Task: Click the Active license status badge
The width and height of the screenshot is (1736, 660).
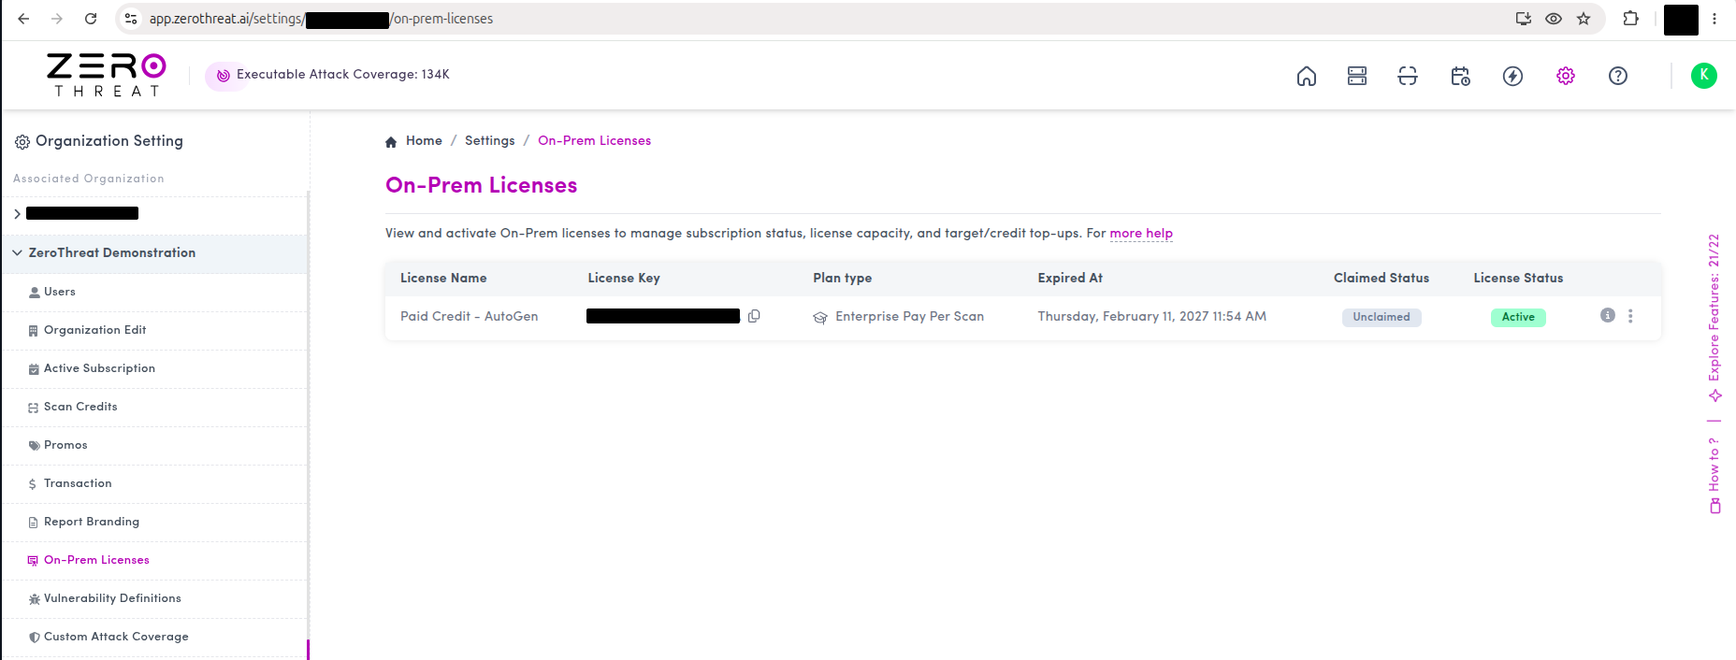Action: point(1518,317)
